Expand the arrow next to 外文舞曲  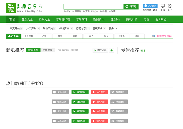point(38,28)
